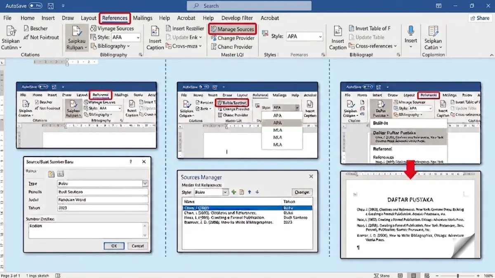Toggle the AutoSave switch in main title bar
The image size is (495, 278).
pyautogui.click(x=35, y=6)
